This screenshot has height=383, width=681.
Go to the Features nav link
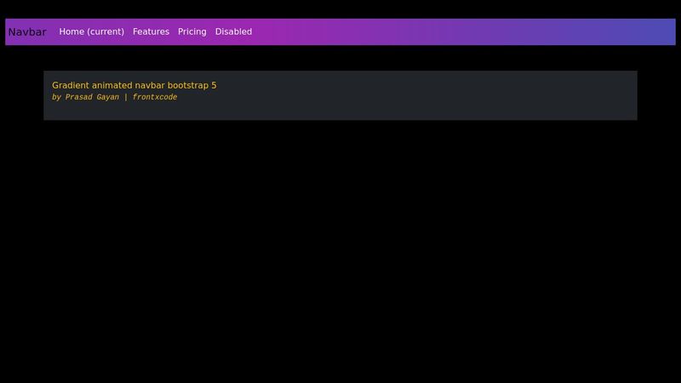152,31
